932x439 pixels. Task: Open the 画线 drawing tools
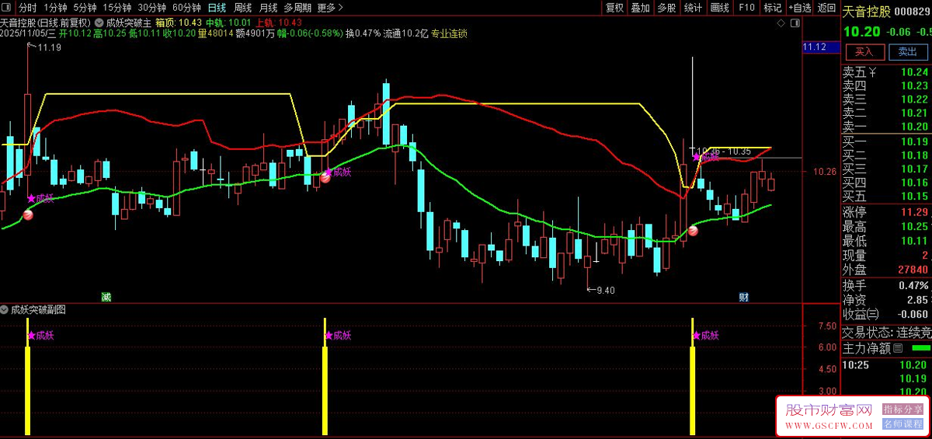click(x=720, y=8)
